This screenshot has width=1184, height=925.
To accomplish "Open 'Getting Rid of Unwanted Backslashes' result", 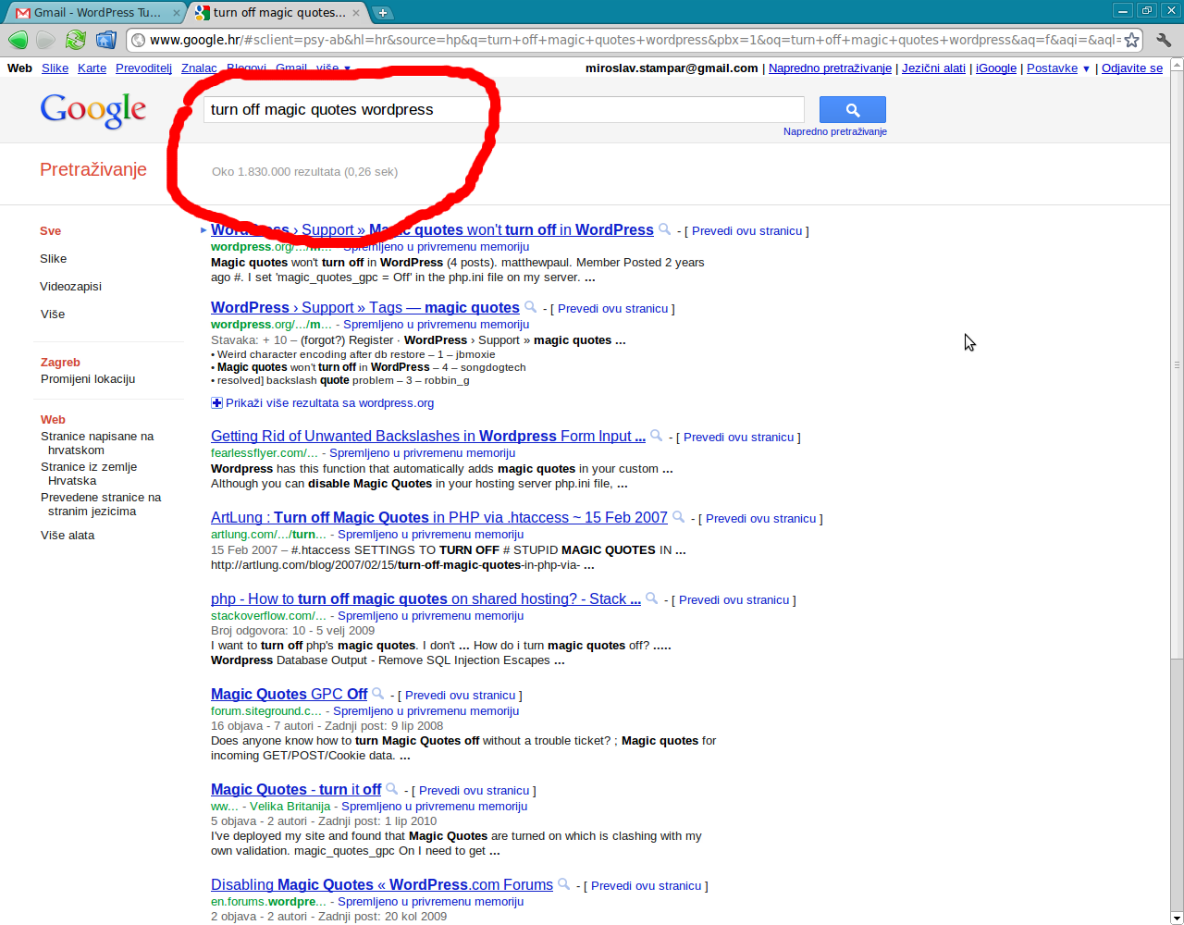I will pyautogui.click(x=428, y=437).
